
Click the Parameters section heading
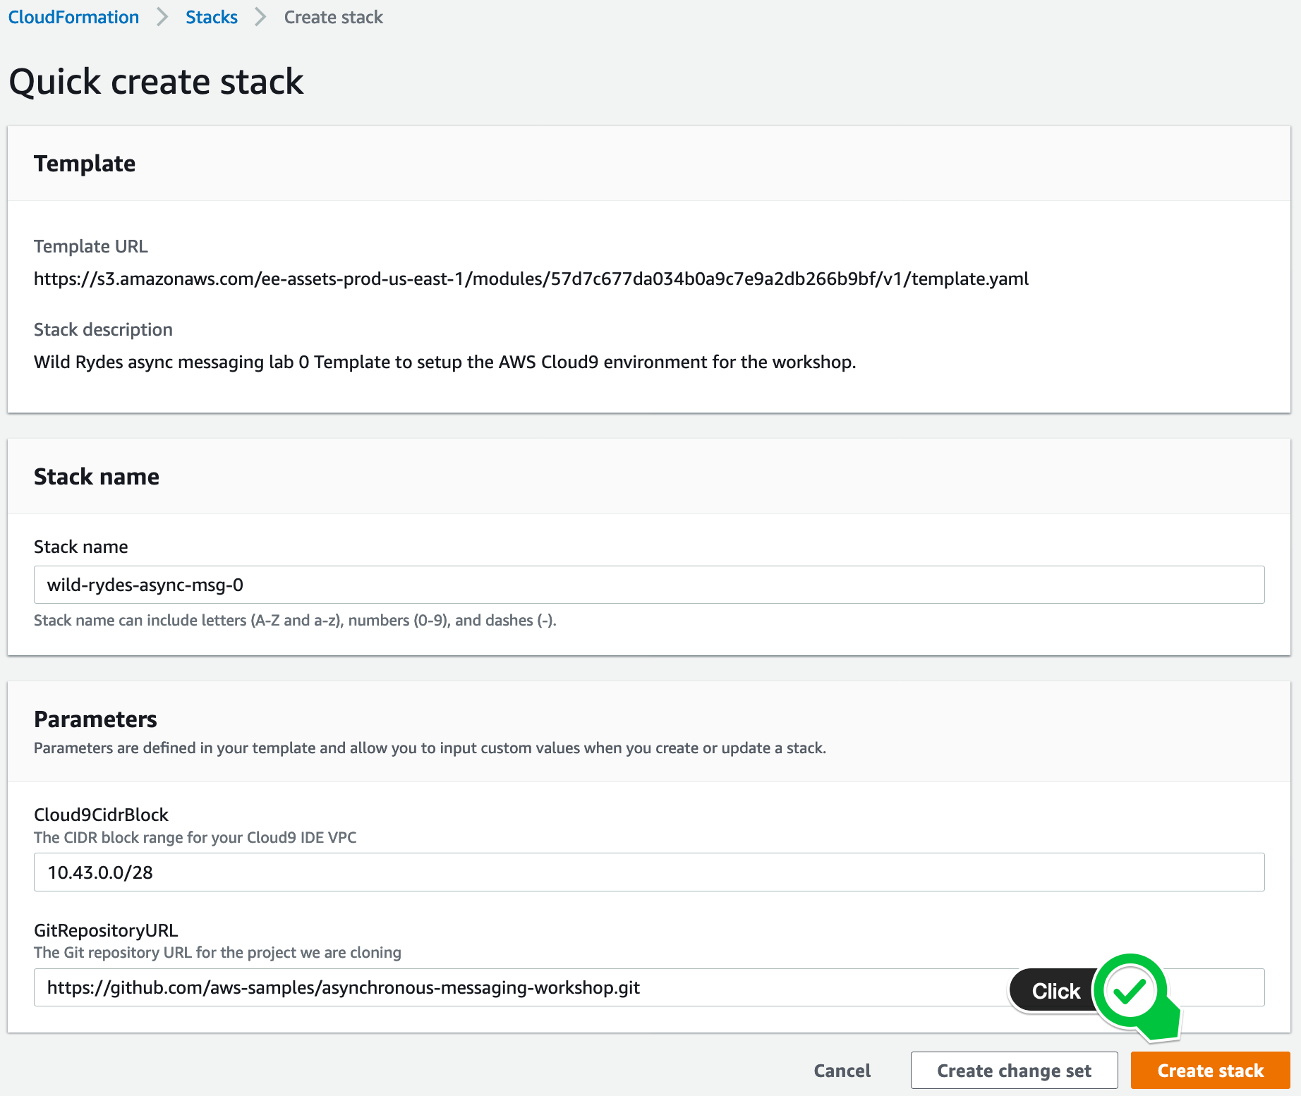(95, 719)
